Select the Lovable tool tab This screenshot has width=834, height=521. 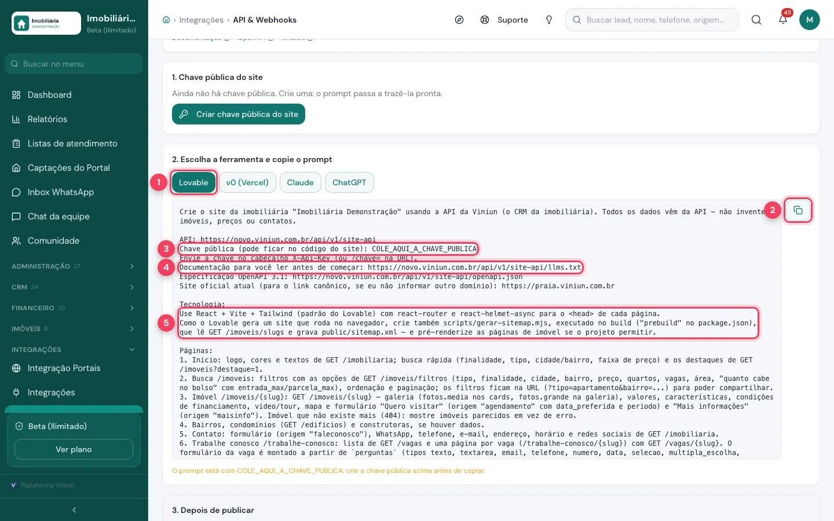[x=193, y=182]
